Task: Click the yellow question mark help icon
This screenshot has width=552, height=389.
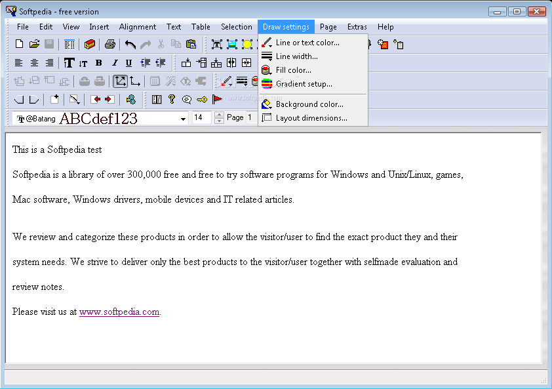Action: point(172,99)
